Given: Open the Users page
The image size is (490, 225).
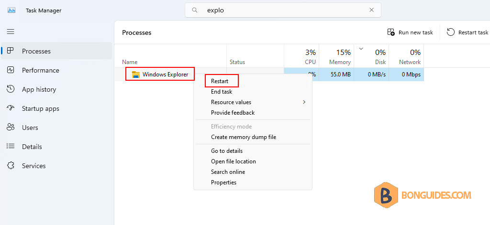Looking at the screenshot, I should [x=56, y=128].
